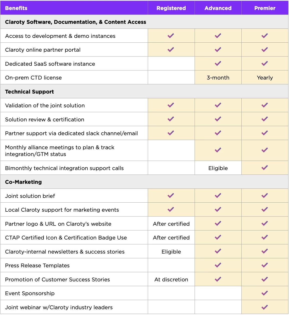This screenshot has height=315, width=289.
Task: Click Registered checkmark for Access to development instances
Action: (x=171, y=36)
